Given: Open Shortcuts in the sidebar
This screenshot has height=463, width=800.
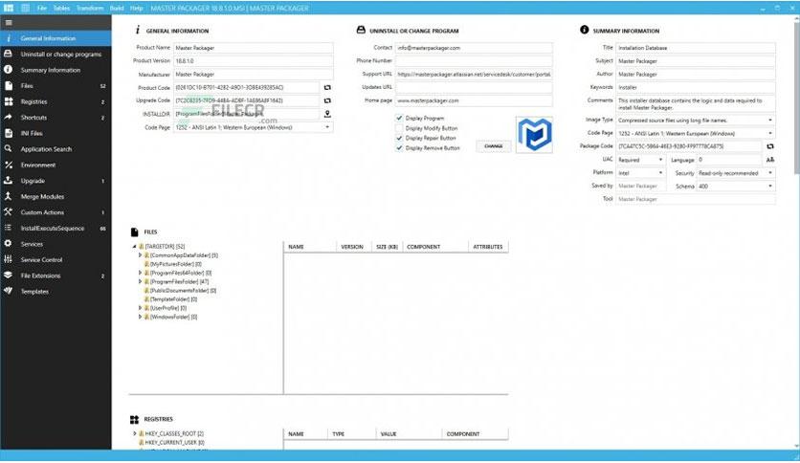Looking at the screenshot, I should click(x=56, y=118).
